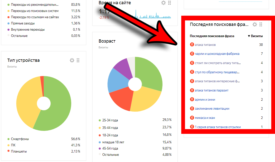Toggle ПК legend yellow dot
The height and width of the screenshot is (162, 275).
(x=8, y=145)
